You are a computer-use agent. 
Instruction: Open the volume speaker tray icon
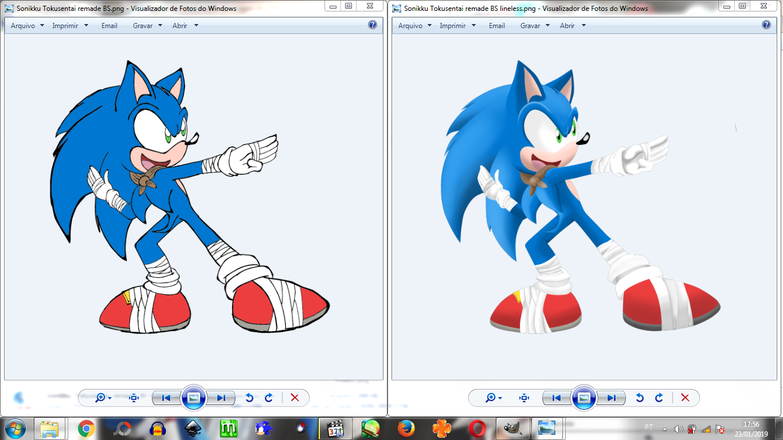[x=678, y=429]
